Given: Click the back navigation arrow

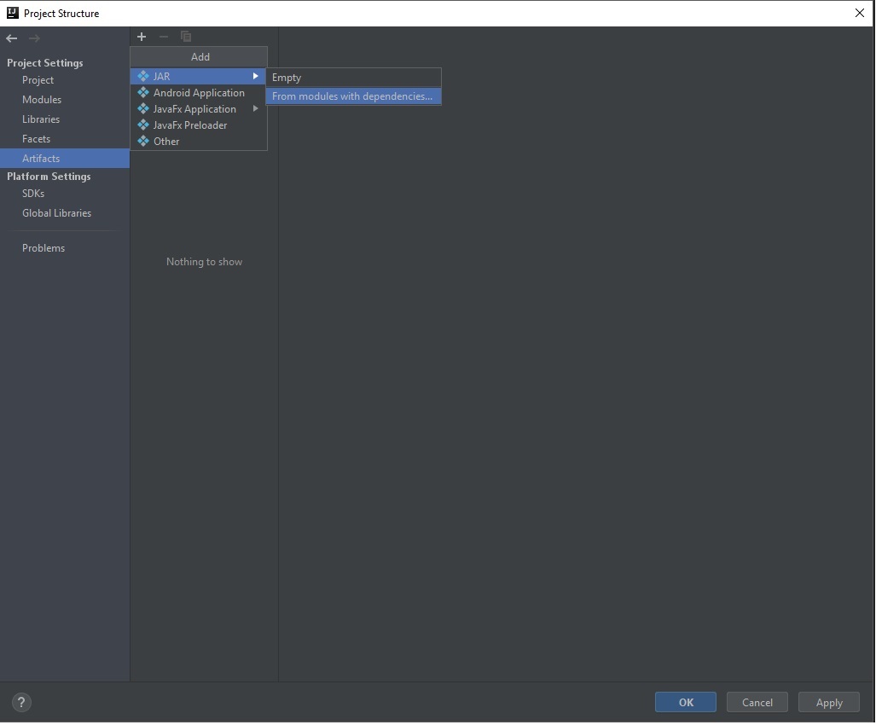Looking at the screenshot, I should click(x=12, y=38).
